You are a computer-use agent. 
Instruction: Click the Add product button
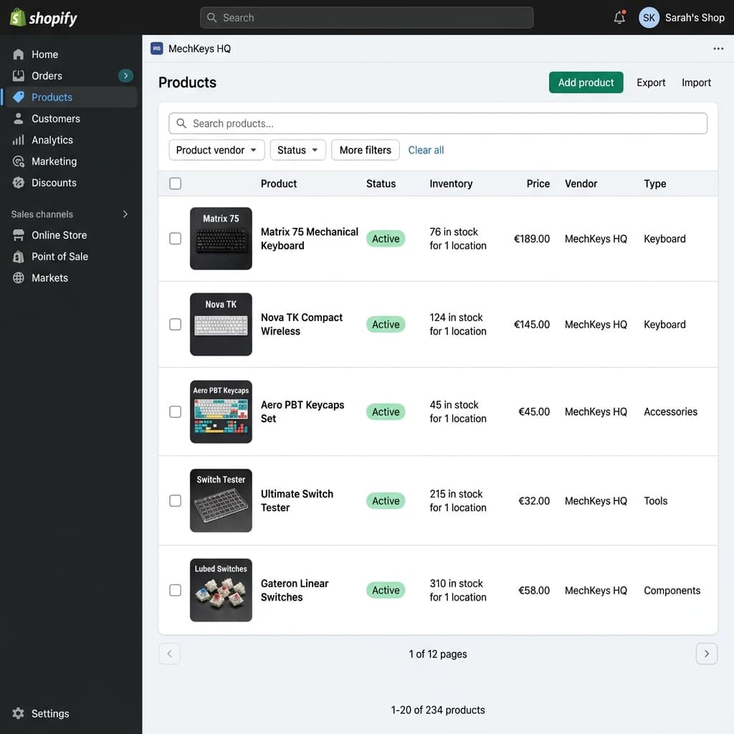pyautogui.click(x=586, y=82)
